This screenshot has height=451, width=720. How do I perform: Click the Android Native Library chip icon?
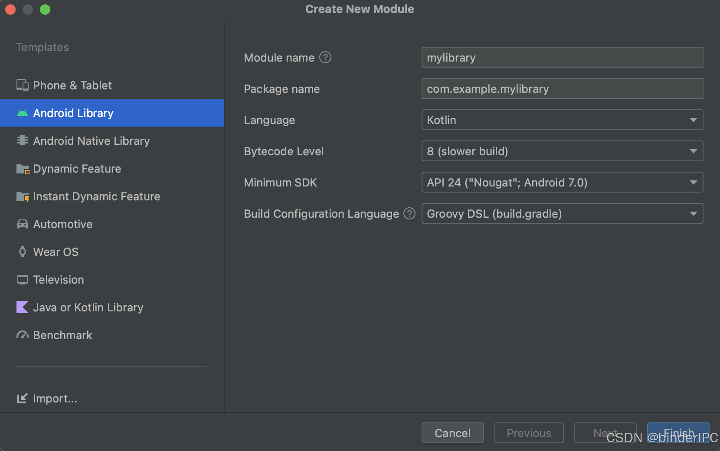click(23, 140)
